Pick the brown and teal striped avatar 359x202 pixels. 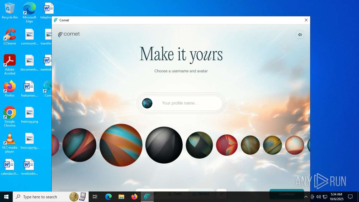pyautogui.click(x=250, y=145)
